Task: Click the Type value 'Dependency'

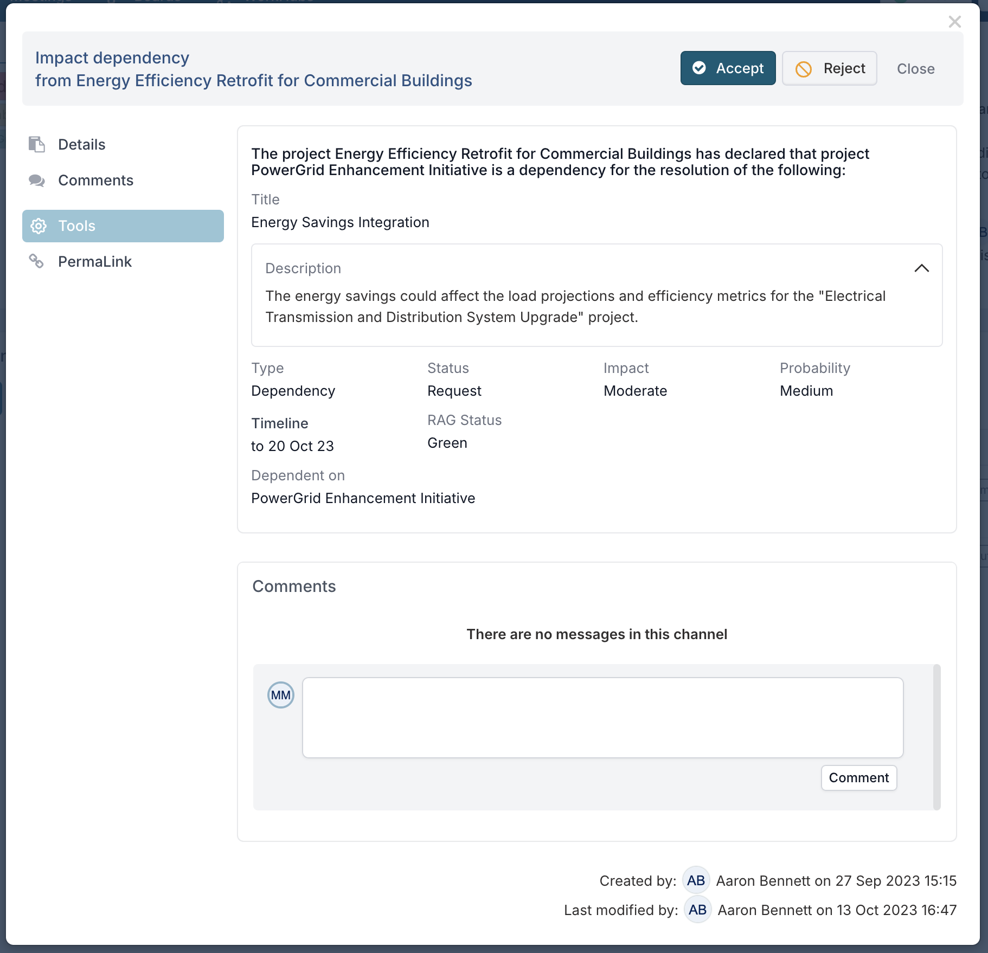Action: tap(293, 391)
